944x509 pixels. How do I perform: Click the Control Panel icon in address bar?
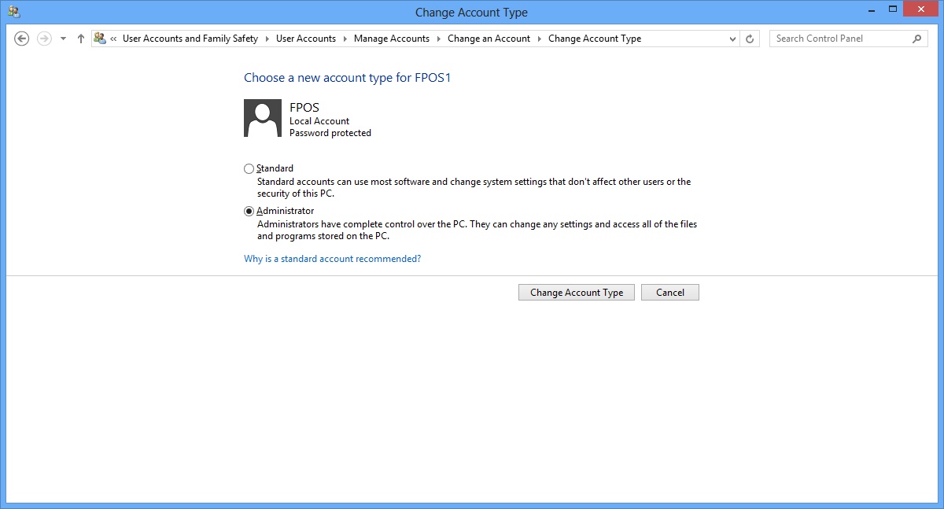click(100, 38)
